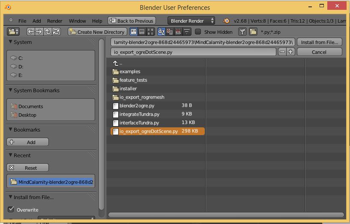Add a new bookmark
Image resolution: width=350 pixels, height=224 pixels.
(x=28, y=142)
